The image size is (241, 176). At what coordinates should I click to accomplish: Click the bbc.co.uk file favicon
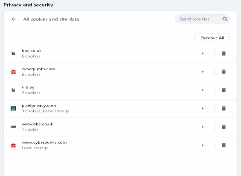coord(13,54)
